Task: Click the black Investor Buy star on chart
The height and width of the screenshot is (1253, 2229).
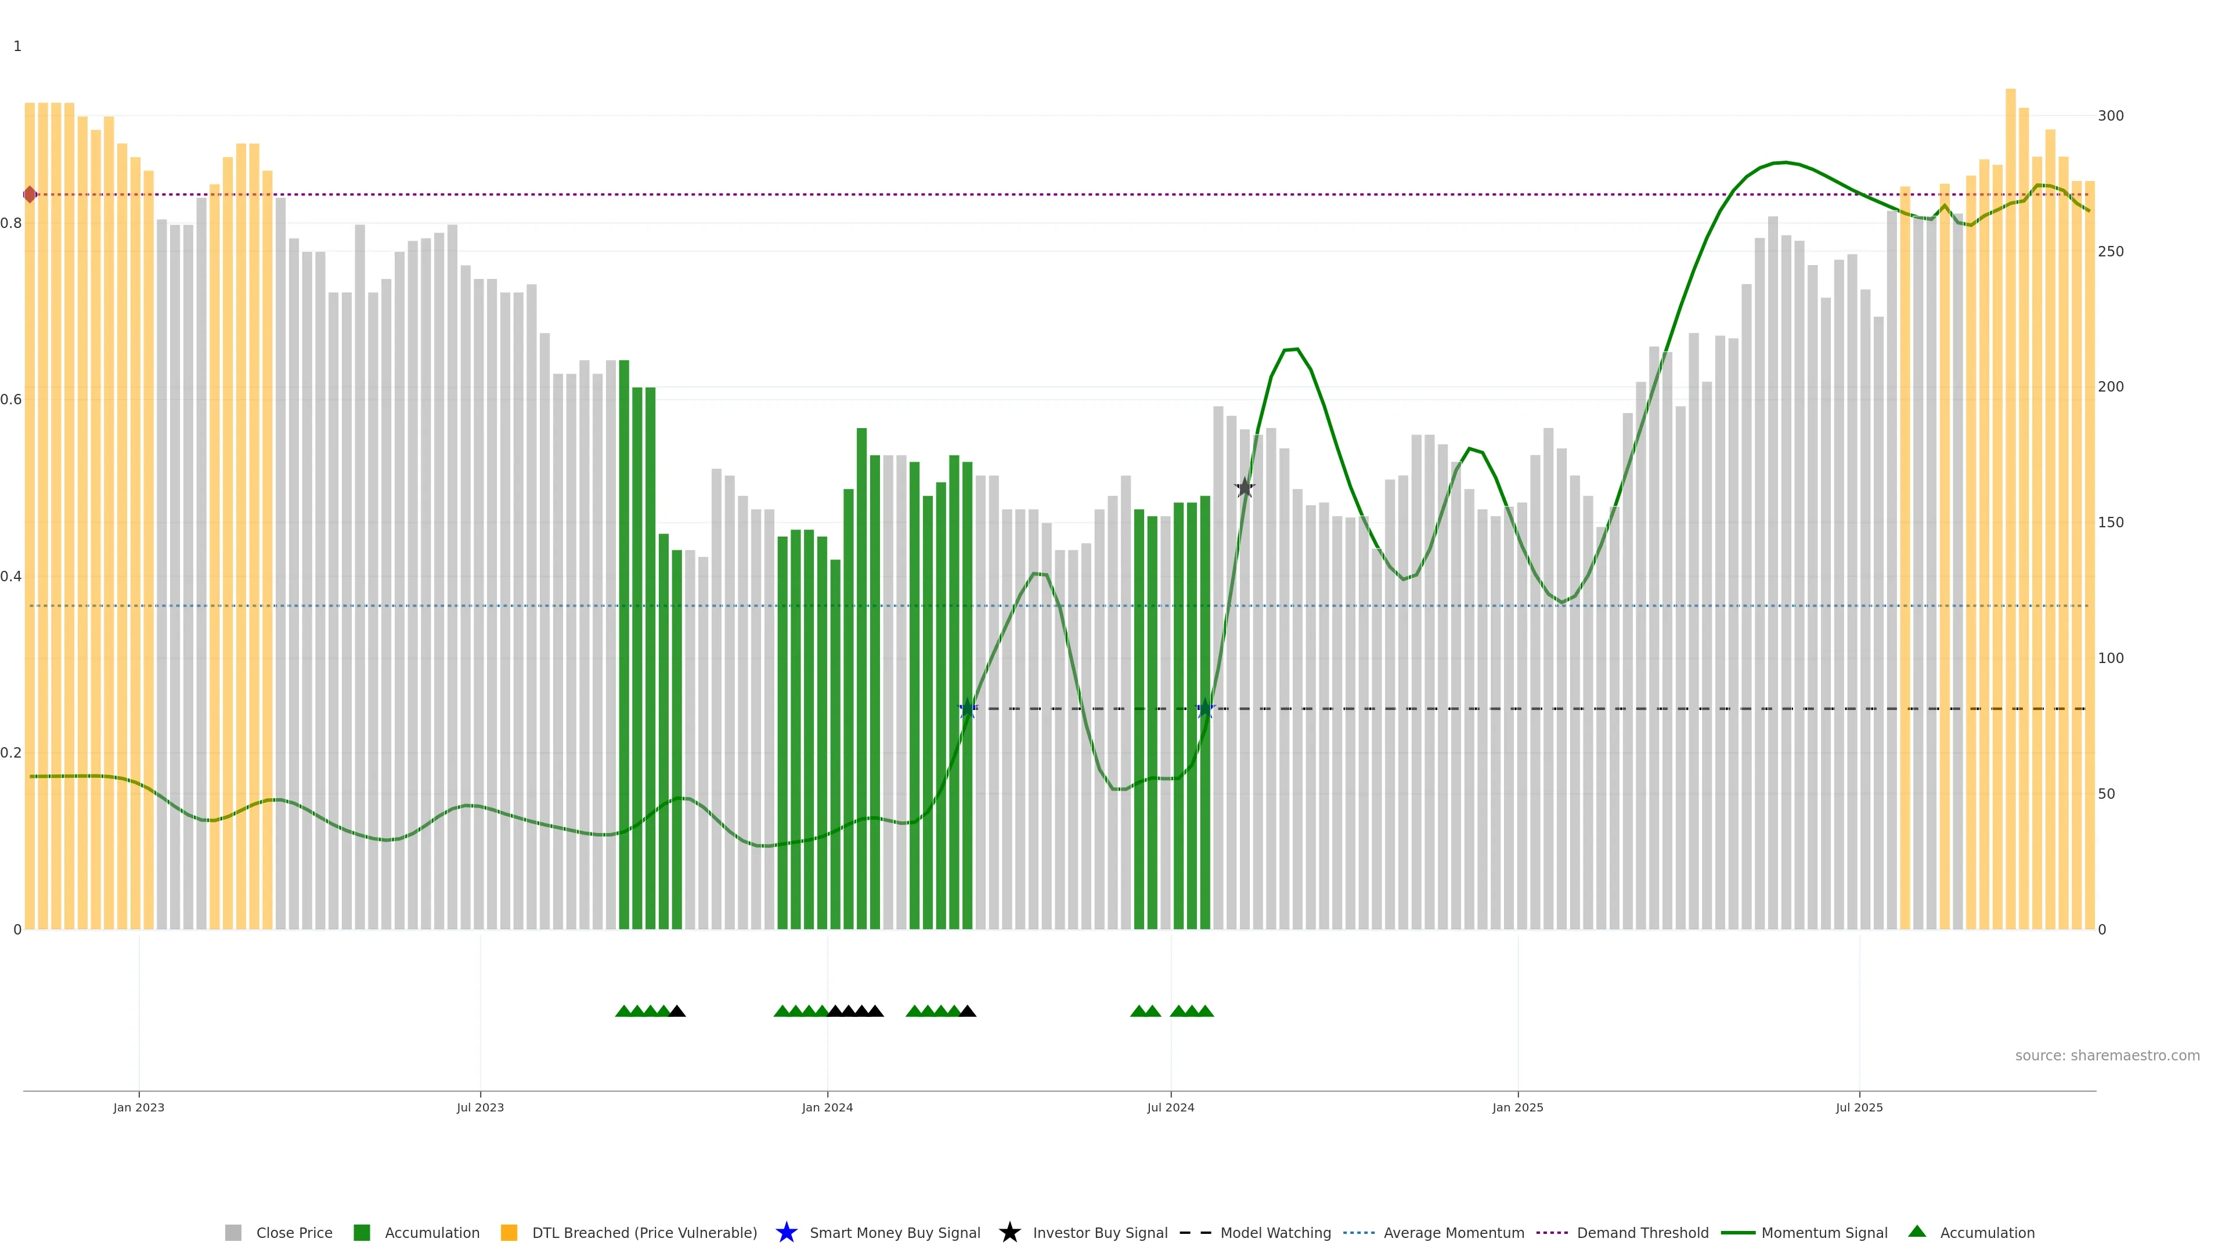Action: coord(1245,488)
